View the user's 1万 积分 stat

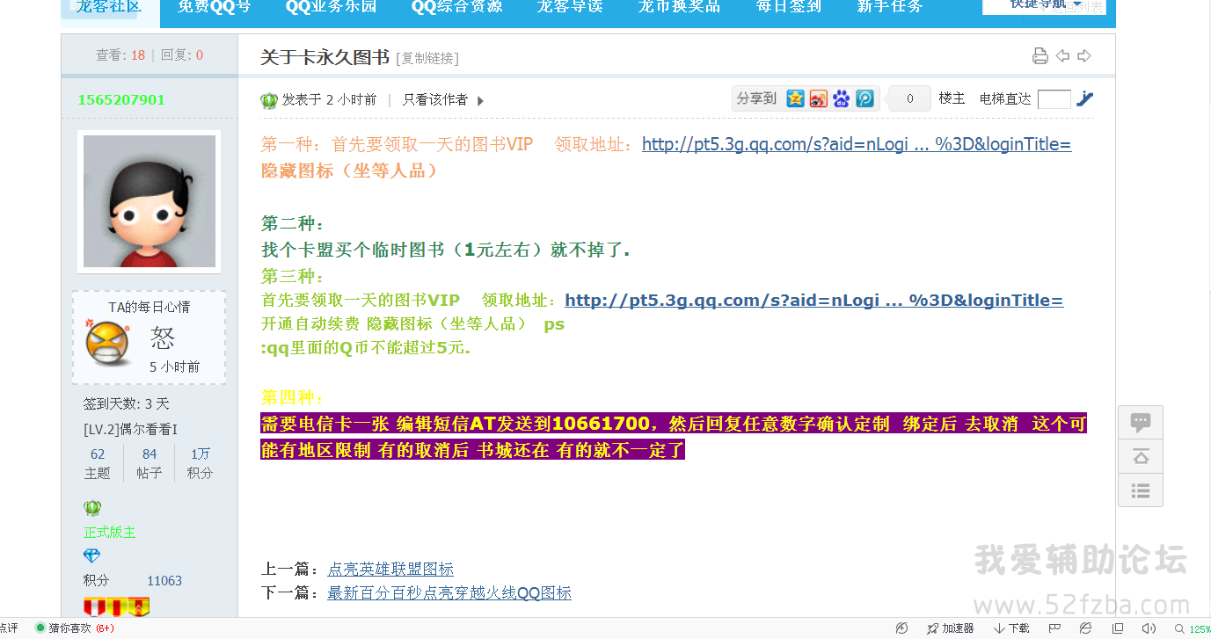(200, 463)
